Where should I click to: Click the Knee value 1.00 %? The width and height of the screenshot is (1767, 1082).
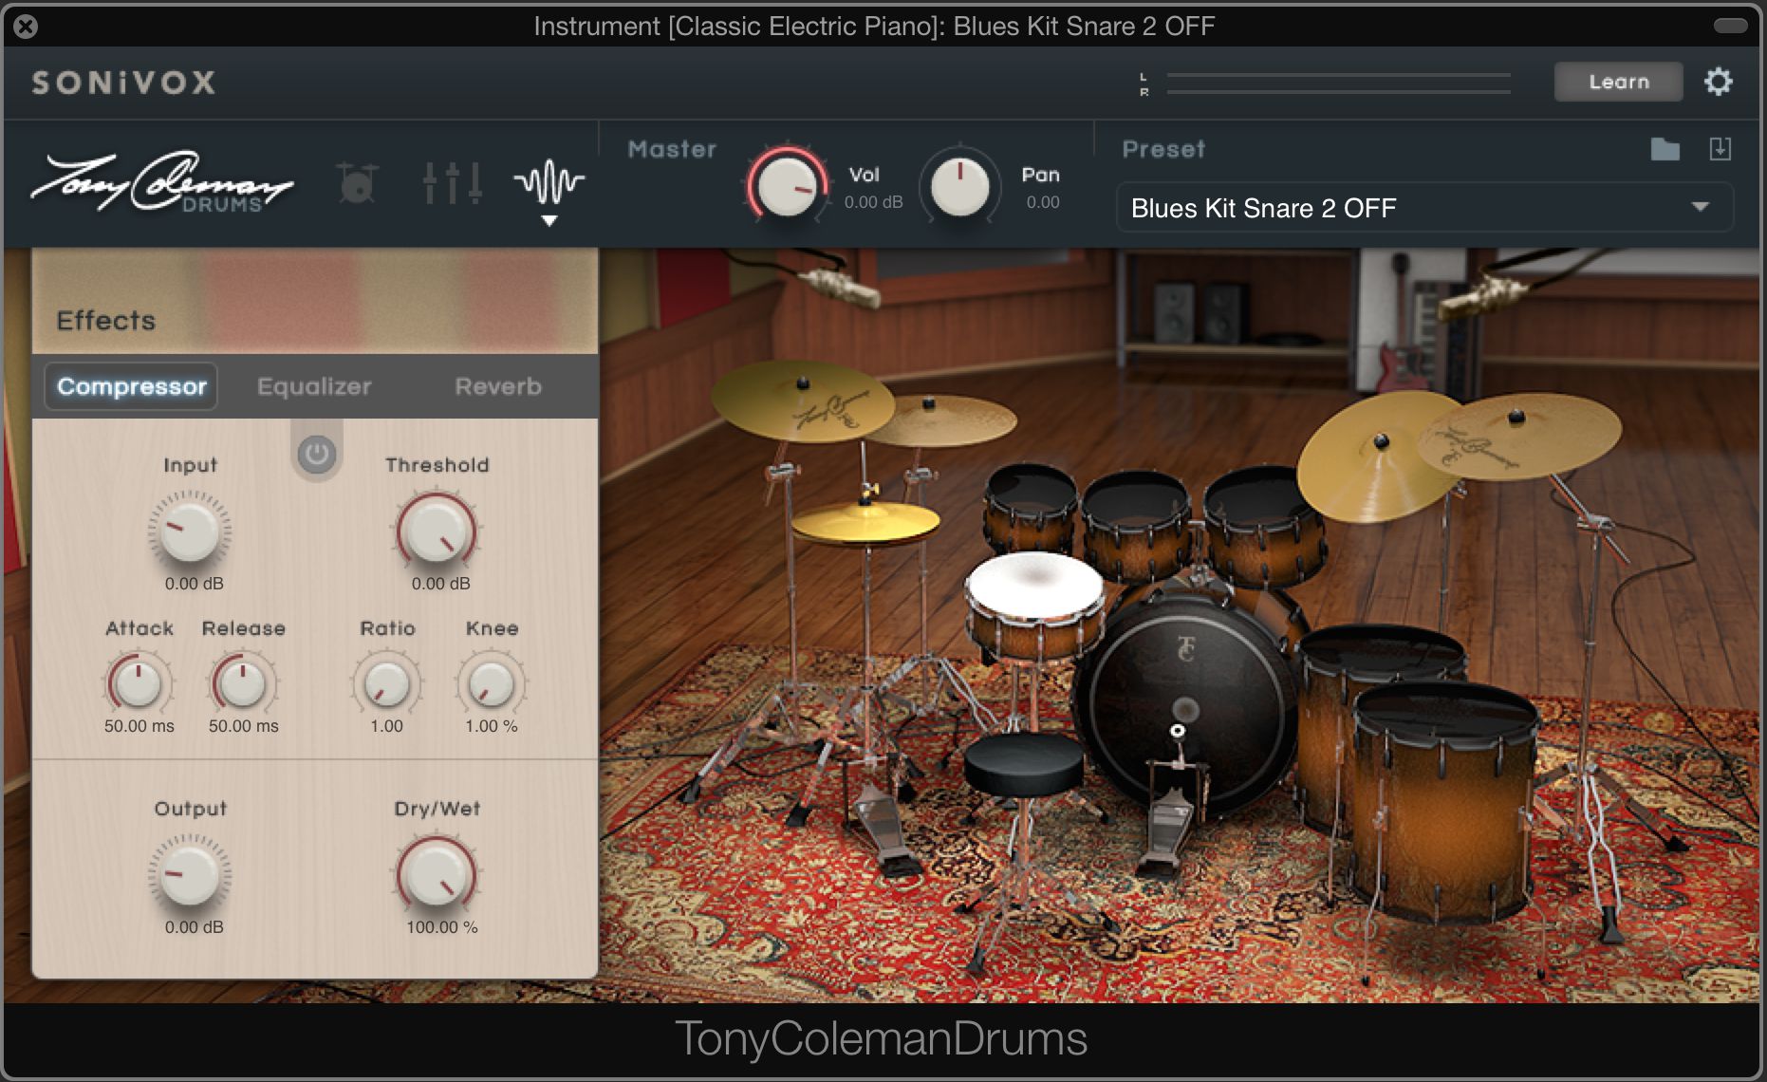coord(492,726)
